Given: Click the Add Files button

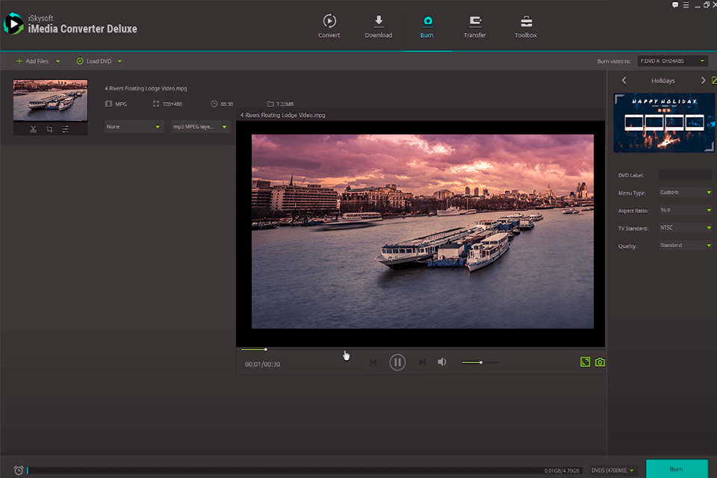Looking at the screenshot, I should [x=32, y=61].
